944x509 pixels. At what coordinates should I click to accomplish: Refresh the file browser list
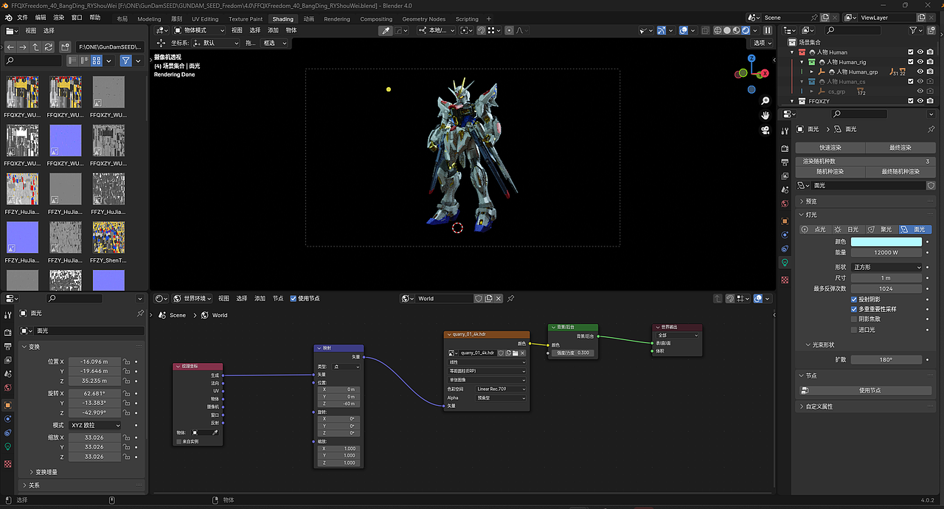pos(49,47)
